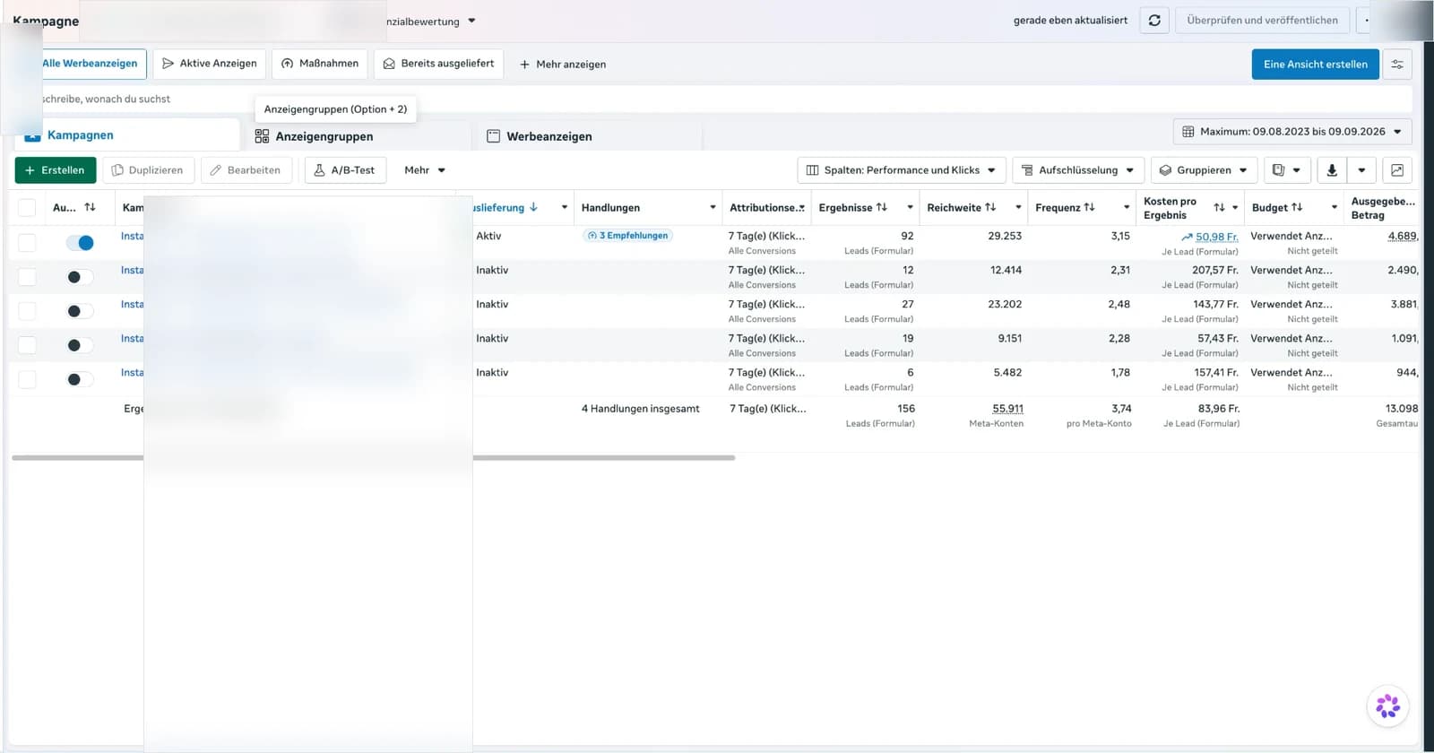Open the Meta AI assistant bubble
This screenshot has width=1434, height=753.
[x=1388, y=706]
